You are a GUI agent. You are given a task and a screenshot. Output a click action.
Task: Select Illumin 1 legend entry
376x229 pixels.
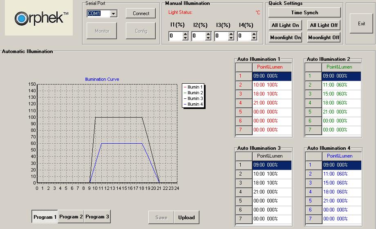(x=193, y=87)
